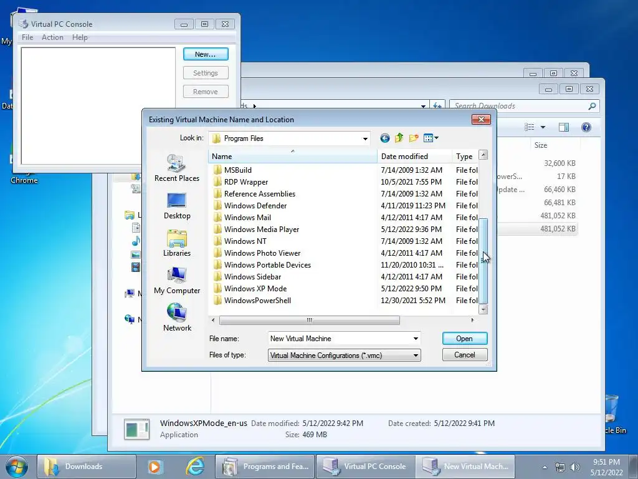Open Recent Places in the places bar
The image size is (638, 479).
tap(177, 168)
